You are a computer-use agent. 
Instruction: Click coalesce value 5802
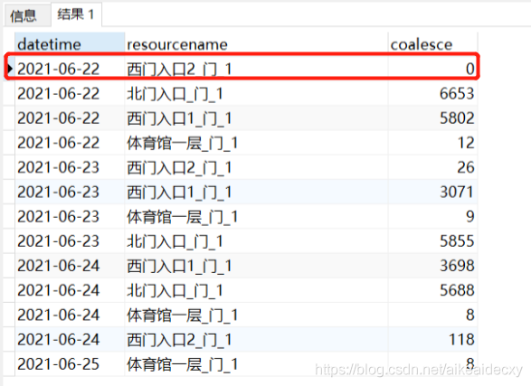point(457,118)
